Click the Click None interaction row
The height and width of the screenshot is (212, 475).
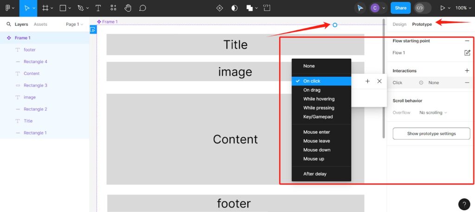tap(431, 82)
